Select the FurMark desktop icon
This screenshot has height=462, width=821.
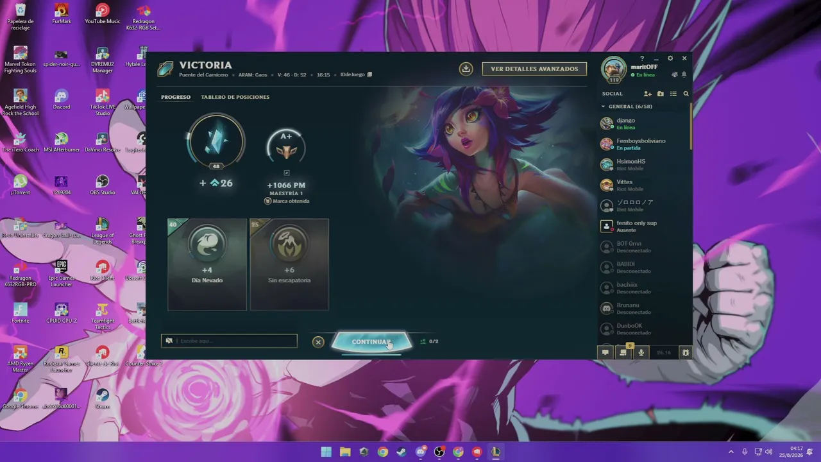62,15
